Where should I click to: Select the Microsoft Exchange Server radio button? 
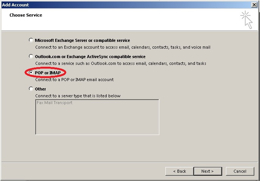coord(31,40)
